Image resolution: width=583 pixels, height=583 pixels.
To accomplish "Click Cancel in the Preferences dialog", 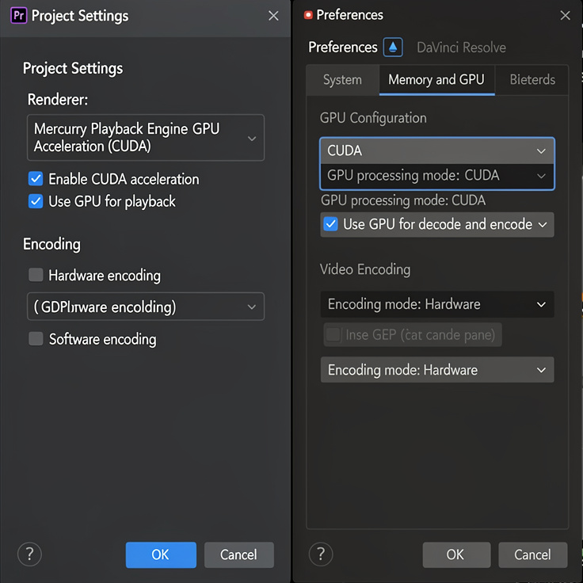I will pos(532,554).
